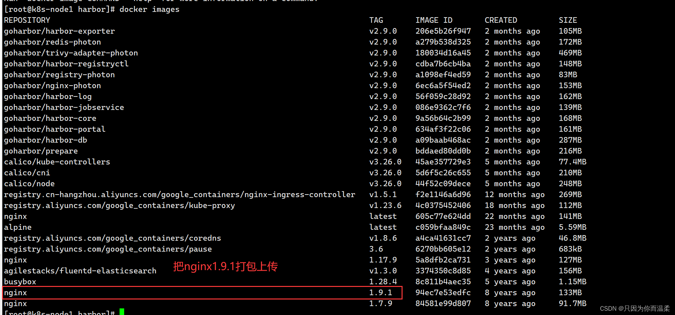675x315 pixels.
Task: Click image ID 3374350c8d85
Action: [443, 271]
